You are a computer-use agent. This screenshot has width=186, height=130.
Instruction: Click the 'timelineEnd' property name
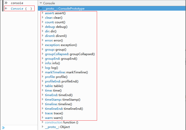pyautogui.click(x=54, y=109)
